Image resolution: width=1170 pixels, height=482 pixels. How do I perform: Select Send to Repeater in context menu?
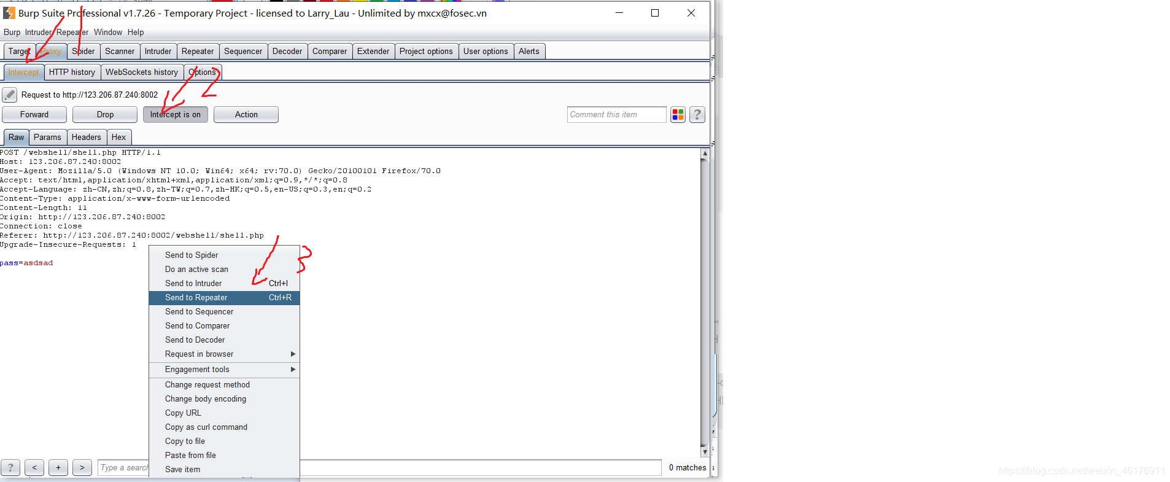click(x=224, y=298)
